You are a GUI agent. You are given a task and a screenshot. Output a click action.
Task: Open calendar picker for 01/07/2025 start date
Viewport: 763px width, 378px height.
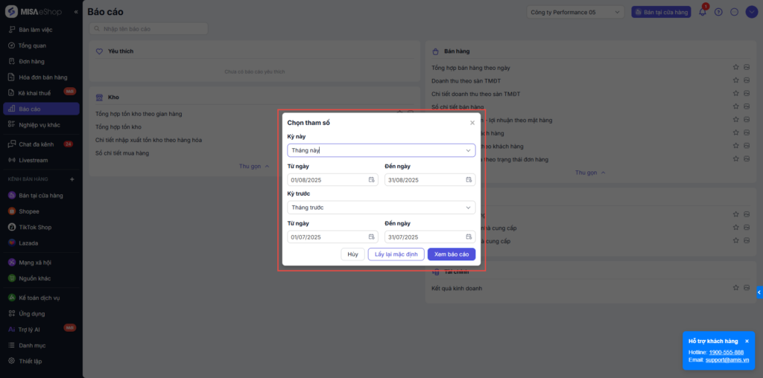371,237
